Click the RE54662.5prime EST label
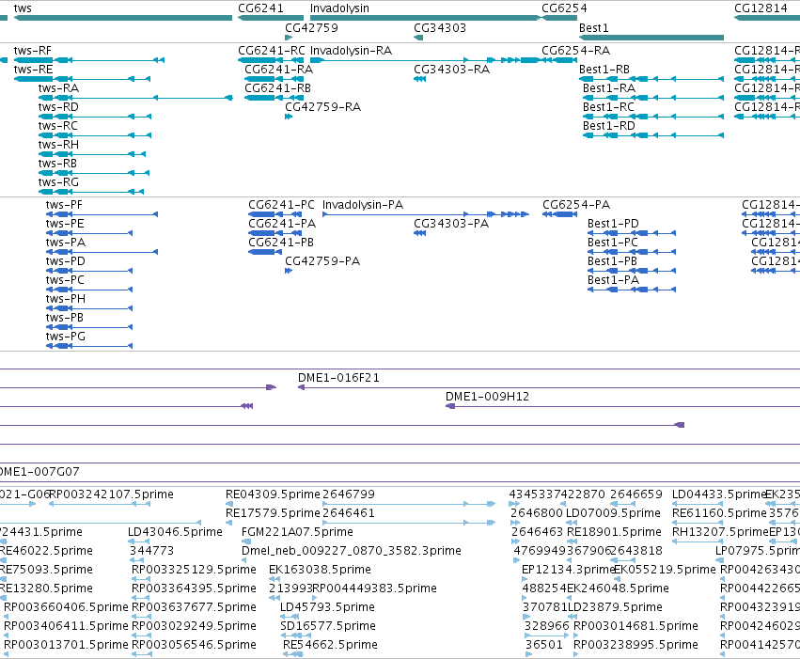 (x=330, y=645)
